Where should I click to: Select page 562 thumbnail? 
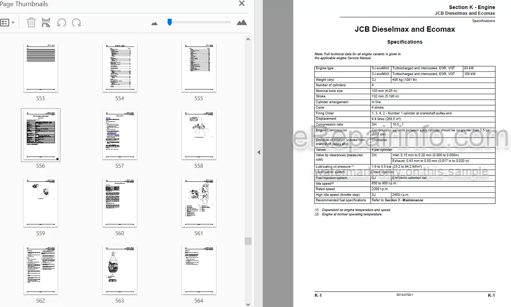click(x=40, y=270)
